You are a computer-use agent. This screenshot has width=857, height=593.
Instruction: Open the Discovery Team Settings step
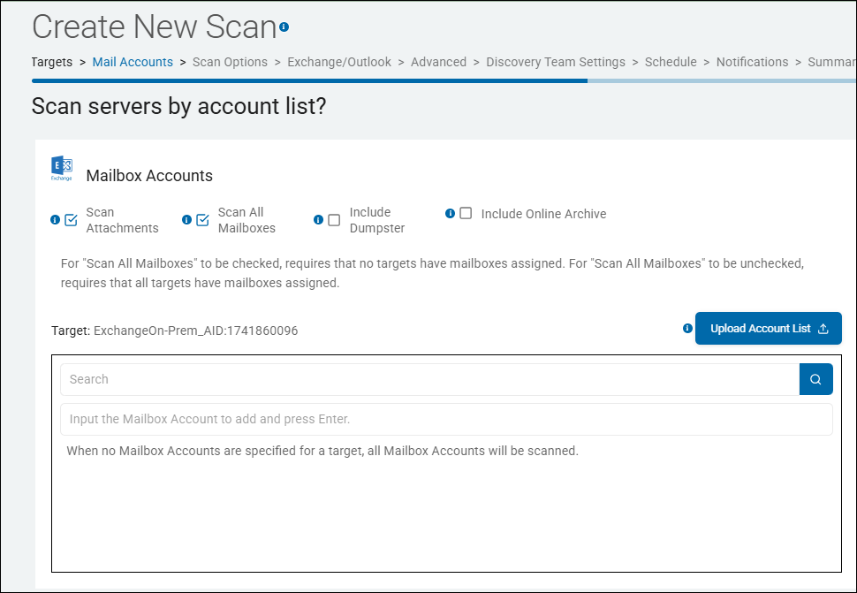[556, 62]
